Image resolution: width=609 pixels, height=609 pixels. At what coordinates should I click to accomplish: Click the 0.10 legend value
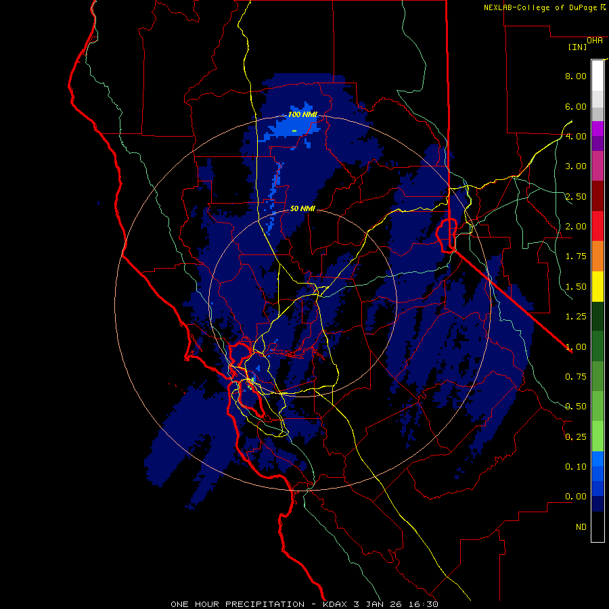pos(576,467)
